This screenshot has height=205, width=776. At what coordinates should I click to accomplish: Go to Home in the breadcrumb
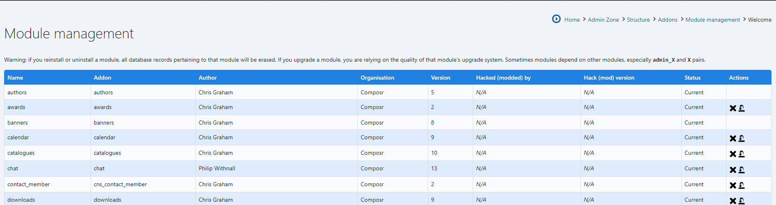click(x=572, y=20)
